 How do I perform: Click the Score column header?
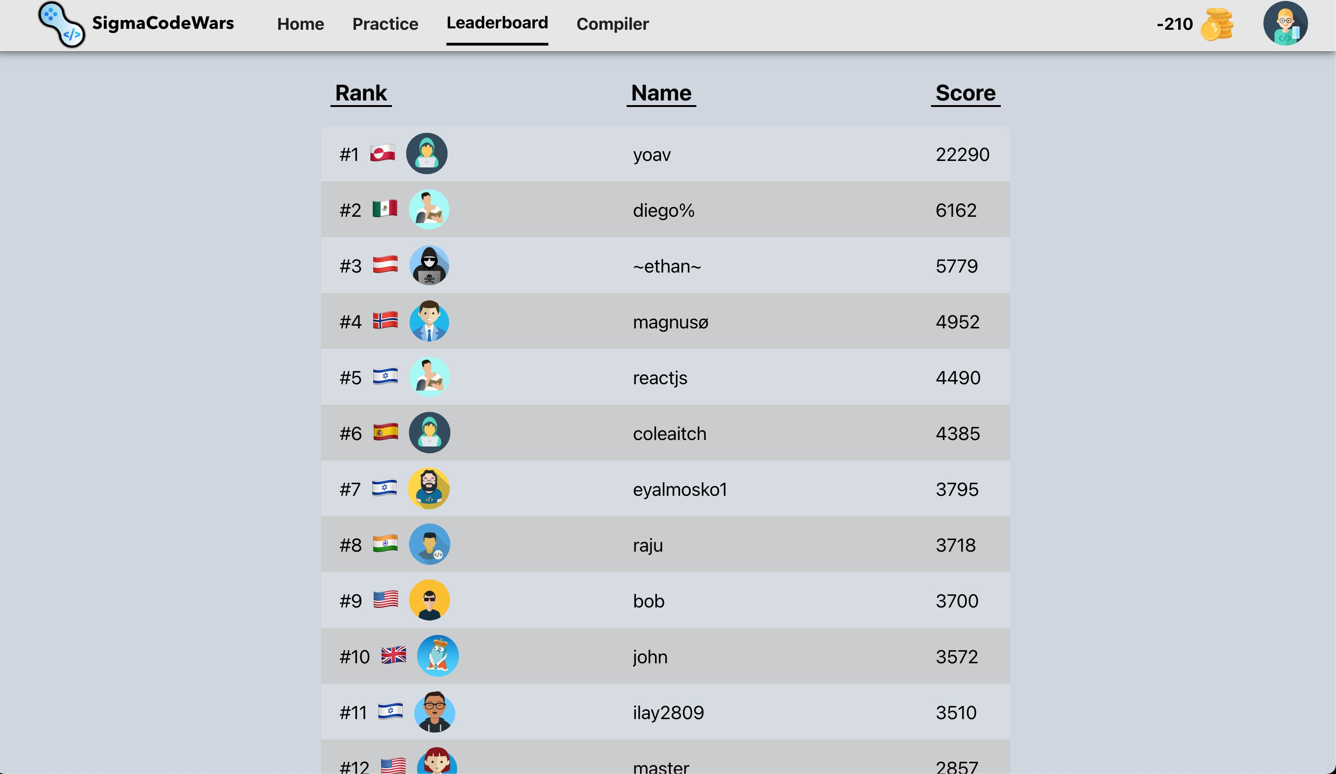[965, 93]
